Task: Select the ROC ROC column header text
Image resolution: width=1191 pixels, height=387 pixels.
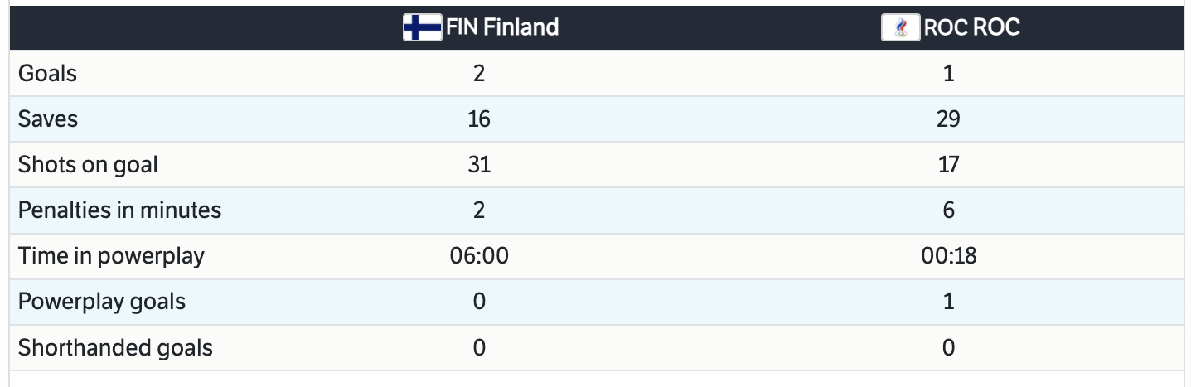Action: coord(971,28)
